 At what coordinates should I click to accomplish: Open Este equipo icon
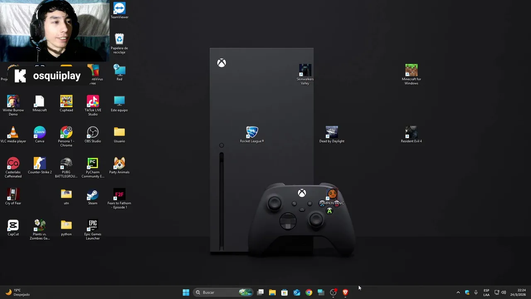tap(119, 104)
